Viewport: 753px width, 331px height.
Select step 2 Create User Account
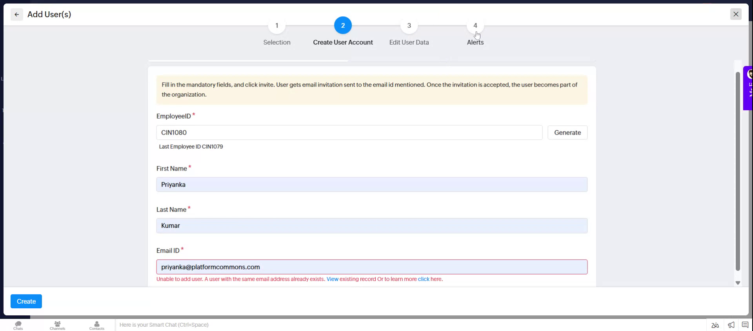(x=343, y=25)
